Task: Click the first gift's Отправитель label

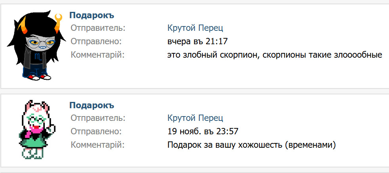Action: point(98,28)
